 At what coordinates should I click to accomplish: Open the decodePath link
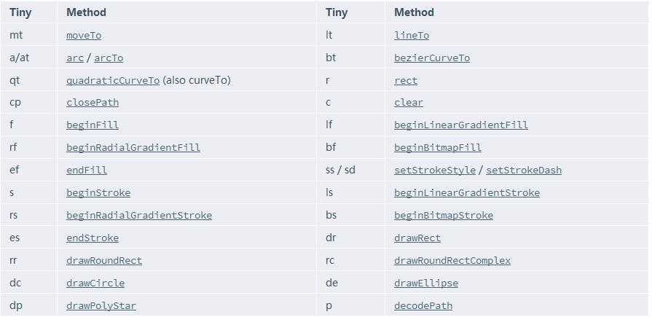point(423,306)
